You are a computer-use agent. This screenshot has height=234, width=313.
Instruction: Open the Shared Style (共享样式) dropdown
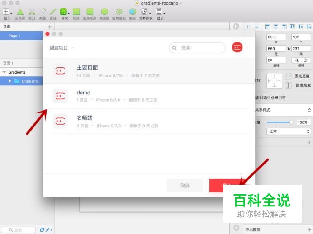tap(283, 110)
